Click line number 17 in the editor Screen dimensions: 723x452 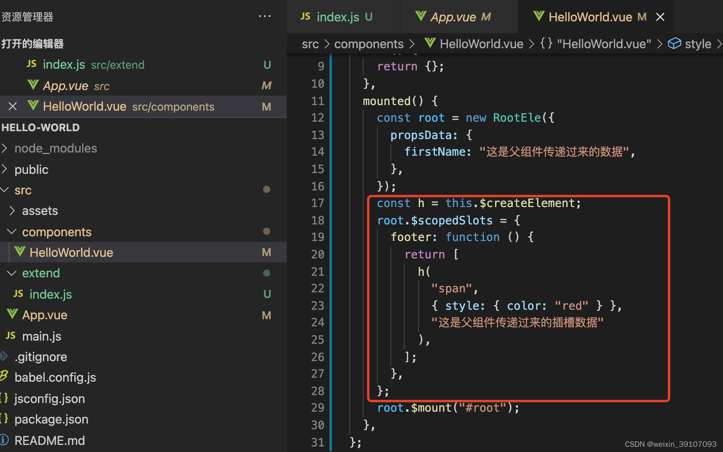click(318, 203)
